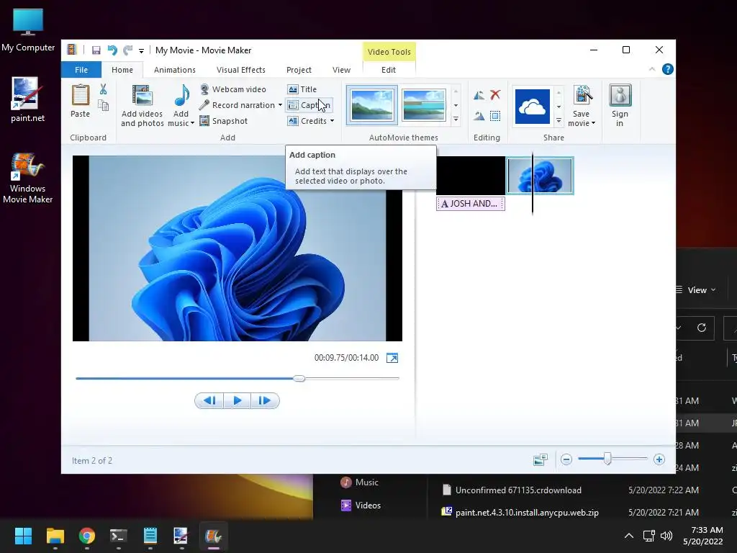Click the Save floppy disk icon
The width and height of the screenshot is (737, 553).
tap(96, 50)
